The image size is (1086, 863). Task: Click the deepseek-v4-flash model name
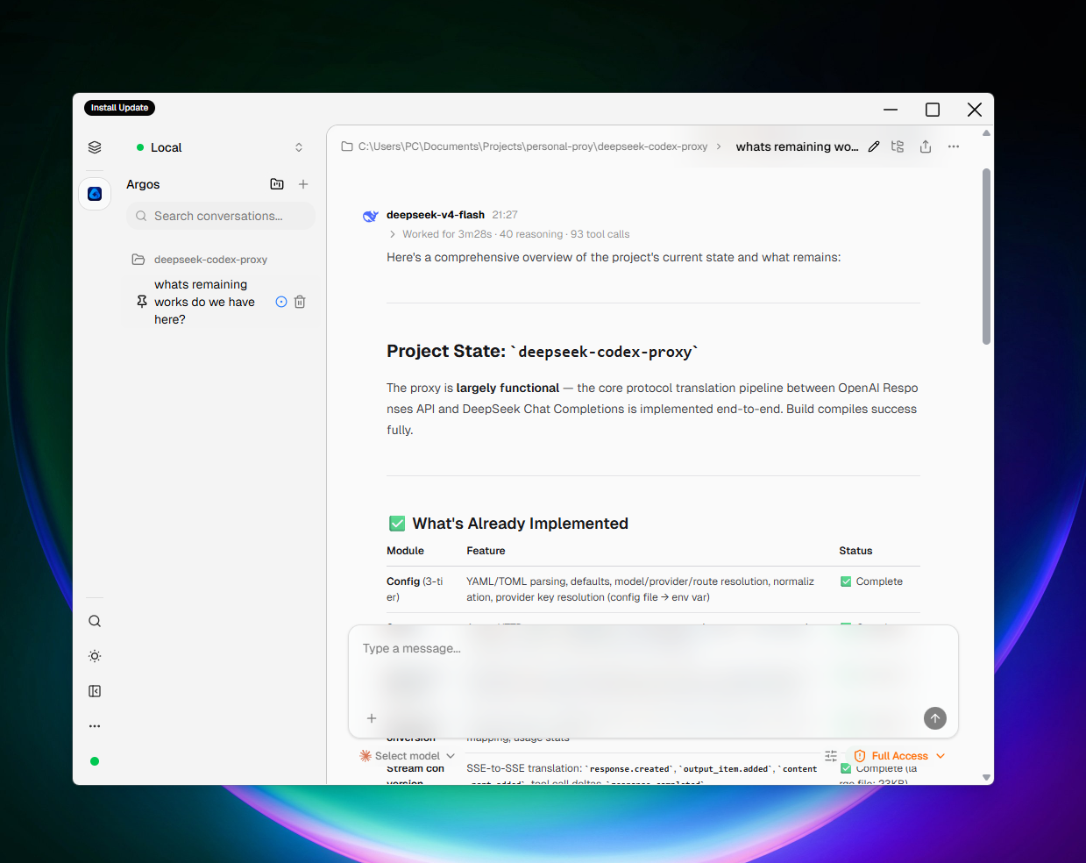point(436,215)
